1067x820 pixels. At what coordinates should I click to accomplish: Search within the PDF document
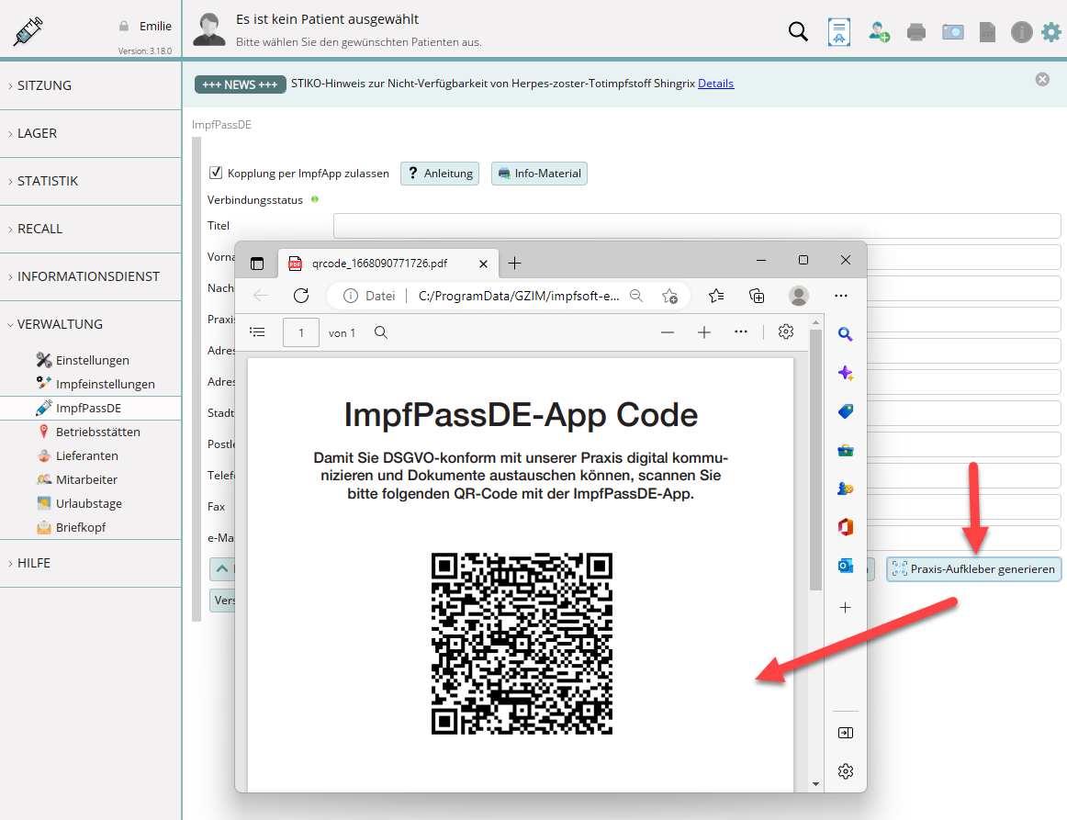pos(381,332)
